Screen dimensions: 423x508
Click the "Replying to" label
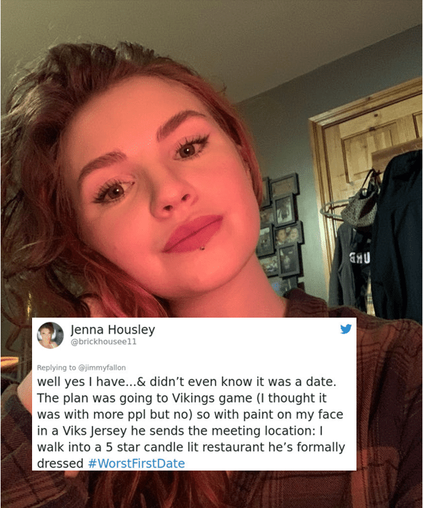pos(56,368)
